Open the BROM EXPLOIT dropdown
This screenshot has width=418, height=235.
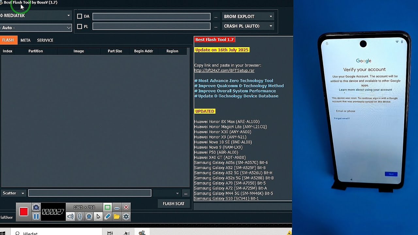(x=248, y=16)
